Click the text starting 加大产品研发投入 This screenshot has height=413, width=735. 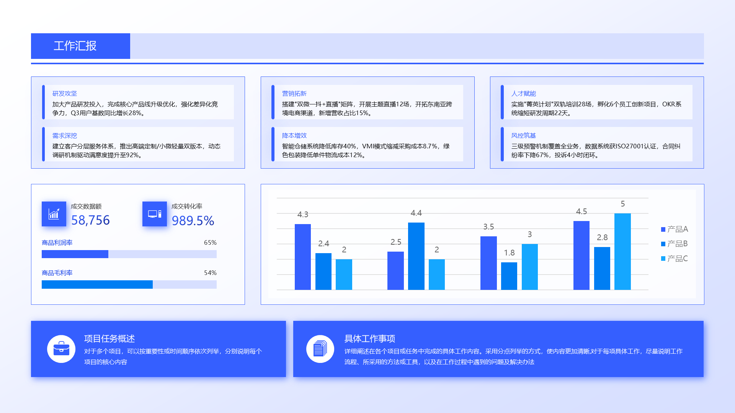[135, 109]
